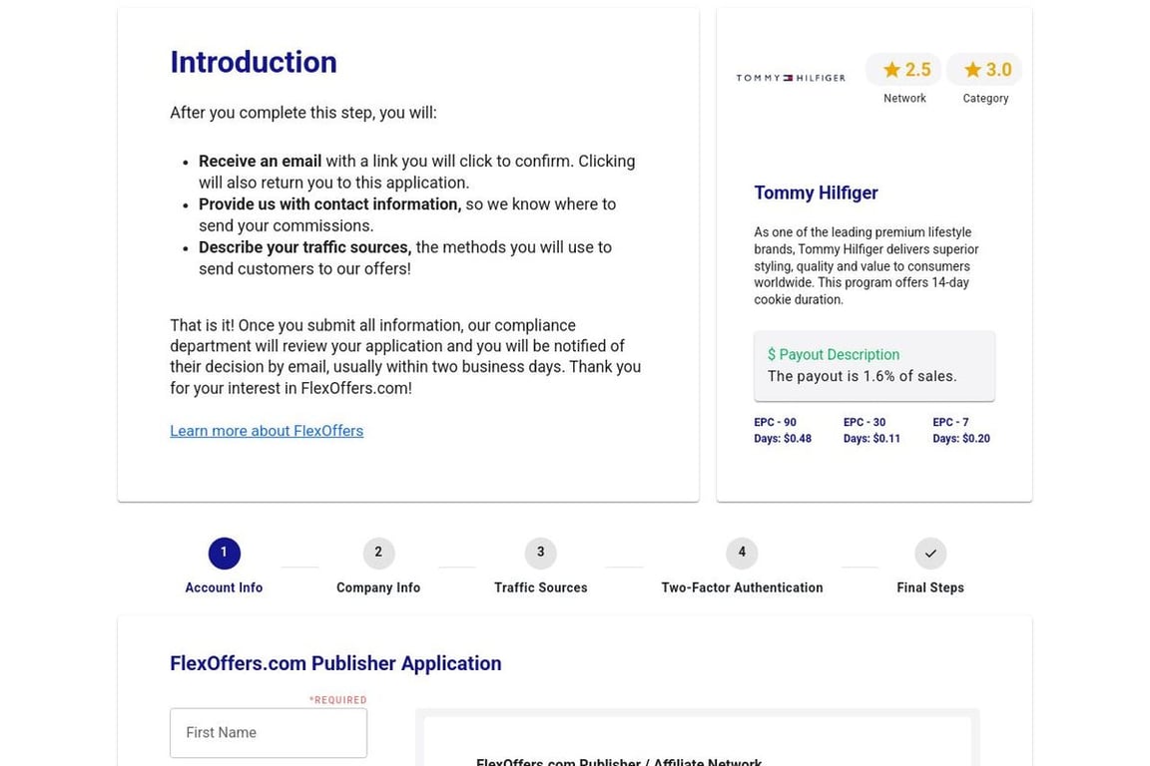Image resolution: width=1150 pixels, height=766 pixels.
Task: Click the 2.5 Network rating badge
Action: pos(903,70)
